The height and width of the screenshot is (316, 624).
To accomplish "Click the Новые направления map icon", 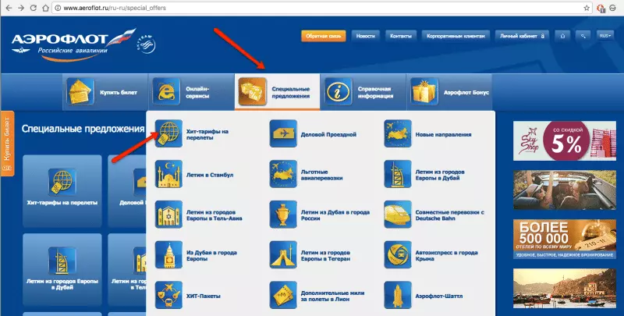I will click(398, 133).
